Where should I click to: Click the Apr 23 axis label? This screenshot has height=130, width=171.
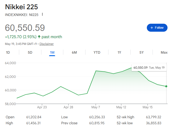(42, 107)
